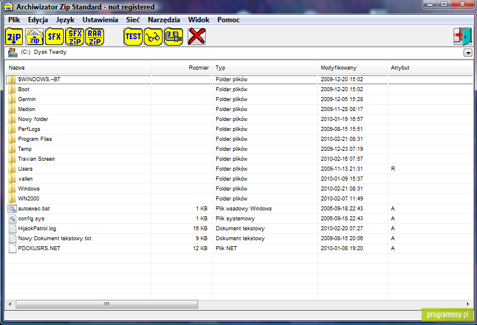The image size is (477, 325).
Task: Click the (C:) Dysk Twardy path text
Action: 44,52
